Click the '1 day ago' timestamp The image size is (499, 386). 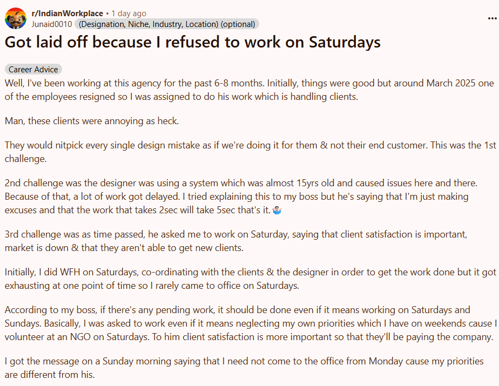tap(129, 13)
